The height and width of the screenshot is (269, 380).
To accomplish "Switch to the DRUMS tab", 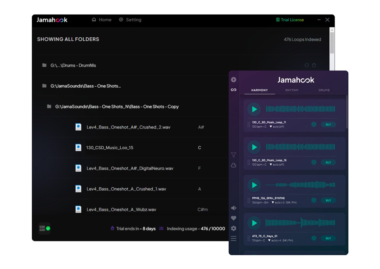I will (324, 90).
